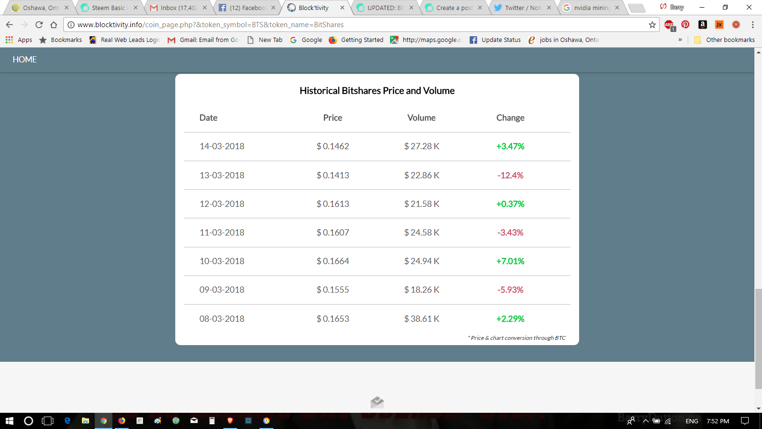Show hidden system tray icons

(646, 421)
